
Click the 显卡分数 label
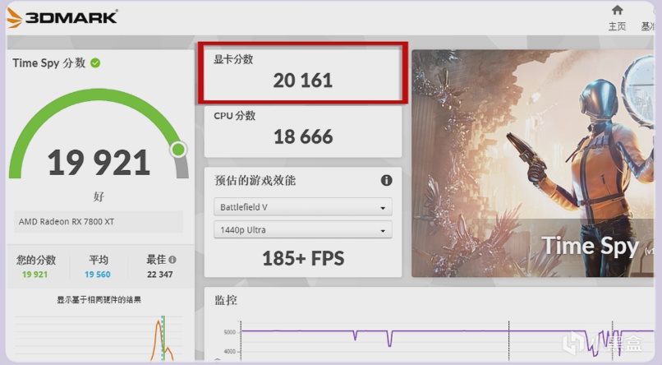click(233, 59)
